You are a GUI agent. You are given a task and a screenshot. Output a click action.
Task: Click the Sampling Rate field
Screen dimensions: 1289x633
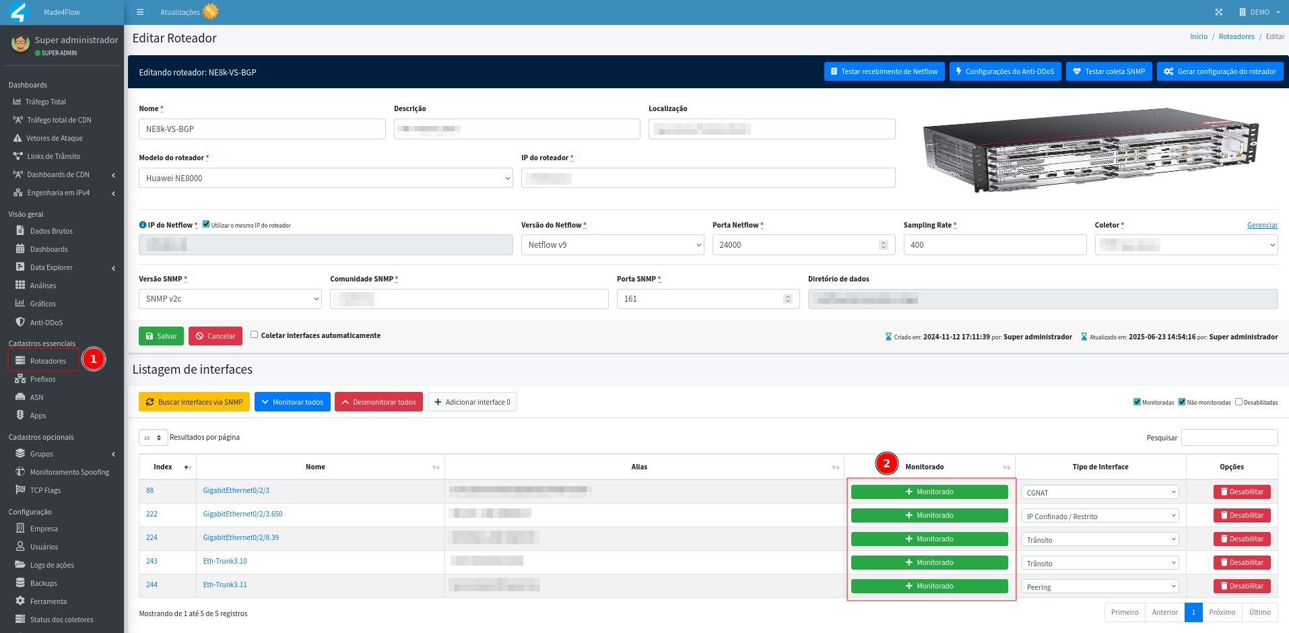[x=995, y=244]
